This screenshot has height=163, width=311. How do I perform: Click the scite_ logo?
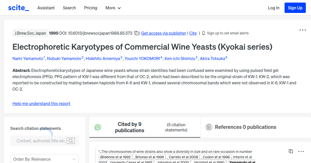click(x=18, y=8)
